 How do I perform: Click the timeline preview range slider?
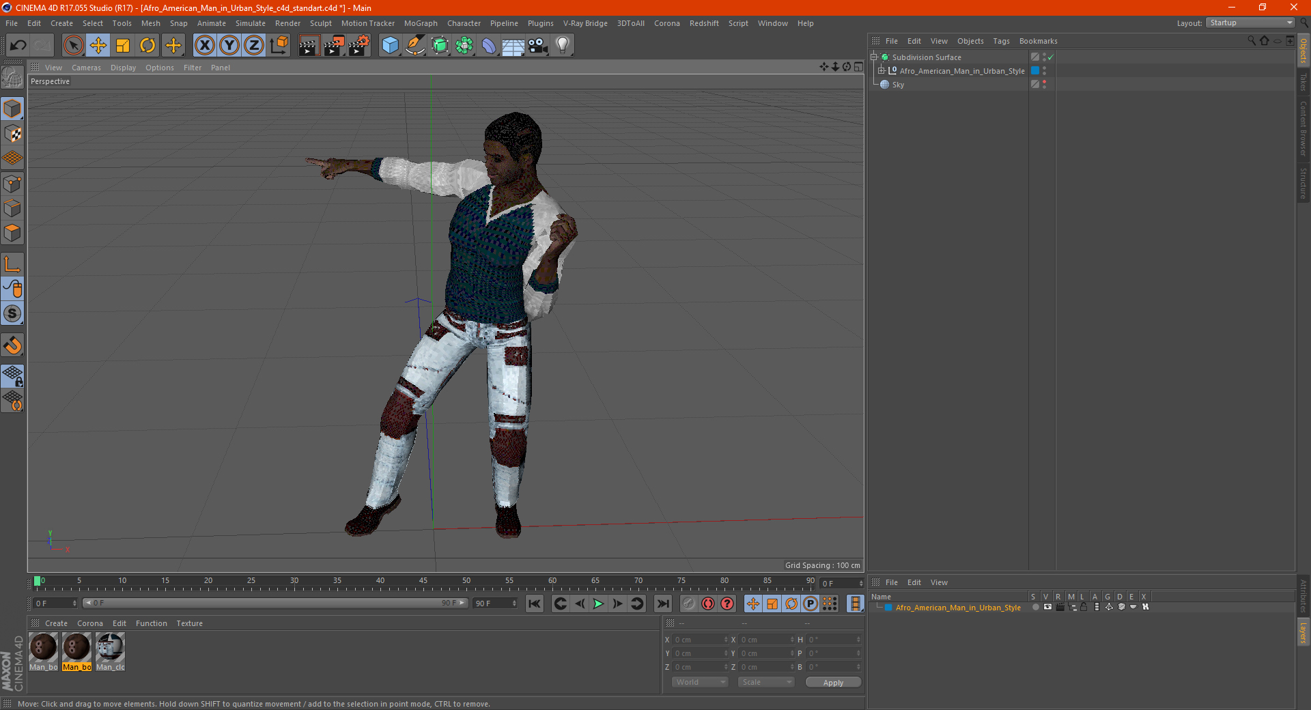tap(276, 603)
